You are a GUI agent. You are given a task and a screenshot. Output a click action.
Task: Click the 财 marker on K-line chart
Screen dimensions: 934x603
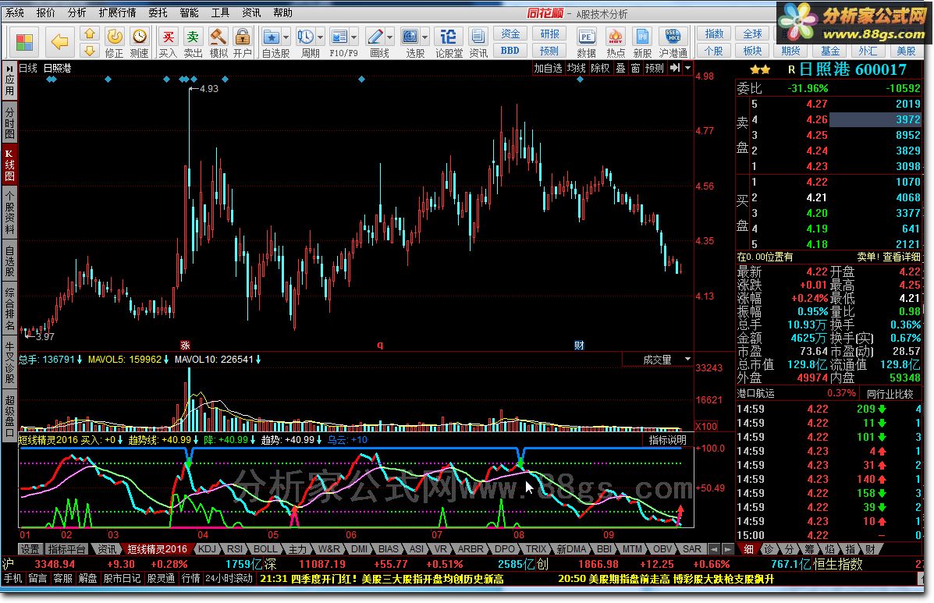pyautogui.click(x=579, y=346)
